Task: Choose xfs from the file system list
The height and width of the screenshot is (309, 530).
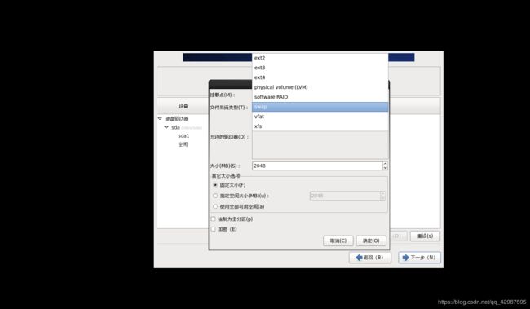Action: click(x=320, y=126)
